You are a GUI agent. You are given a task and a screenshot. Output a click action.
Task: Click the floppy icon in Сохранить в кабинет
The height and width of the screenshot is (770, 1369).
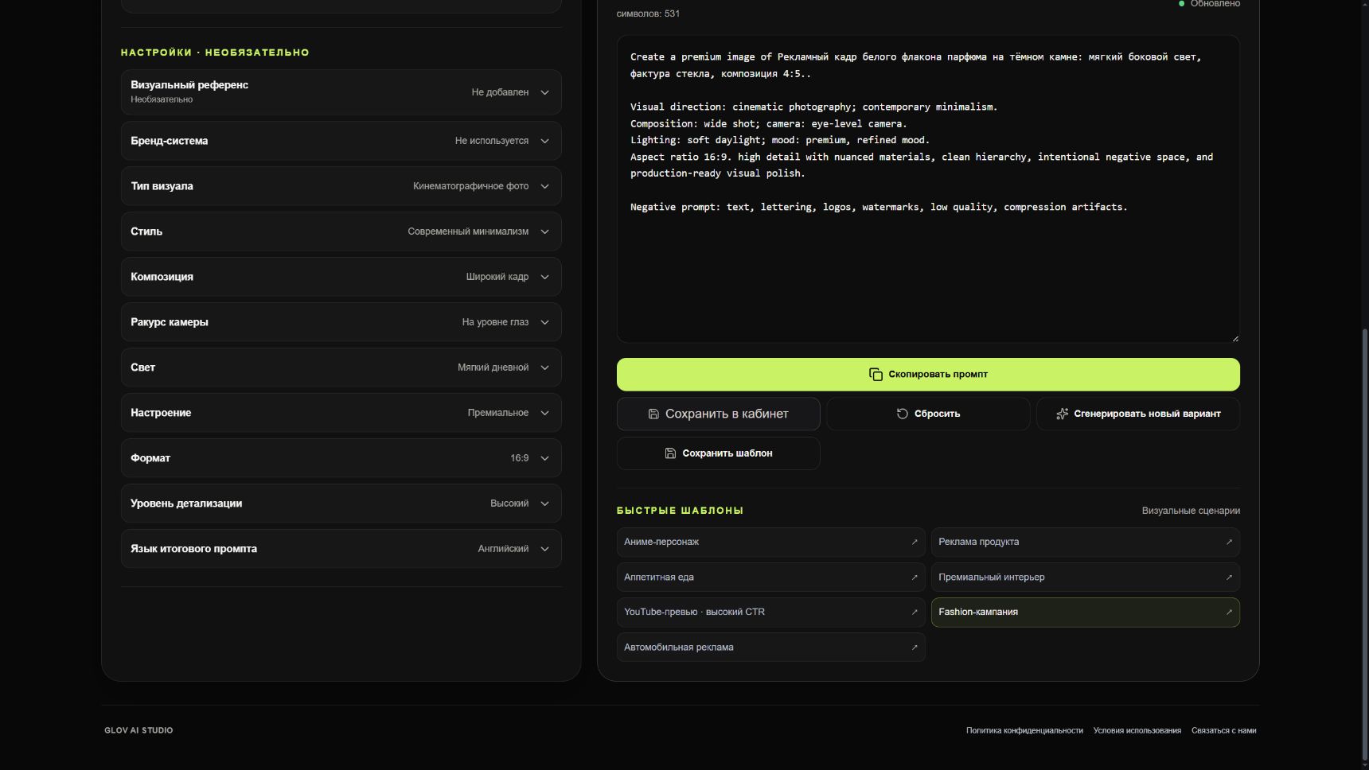pos(653,414)
